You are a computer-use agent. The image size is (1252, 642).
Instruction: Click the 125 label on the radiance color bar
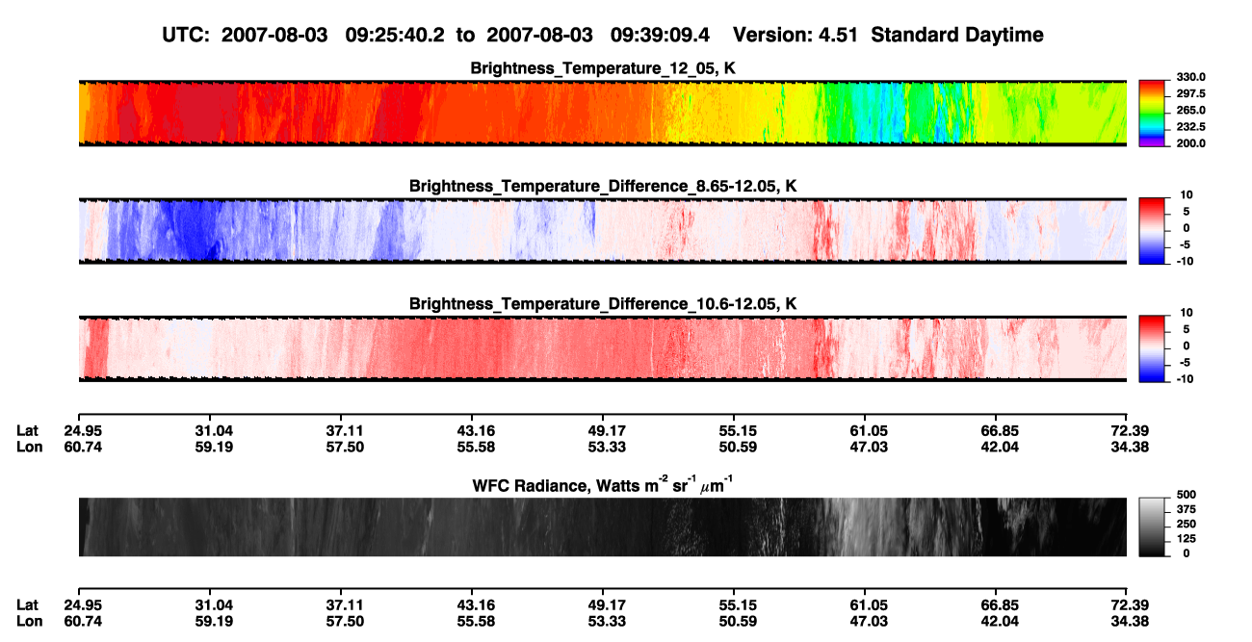pos(1187,539)
